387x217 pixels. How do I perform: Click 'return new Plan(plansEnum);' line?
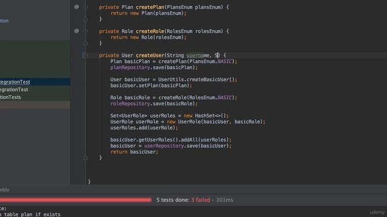[148, 13]
